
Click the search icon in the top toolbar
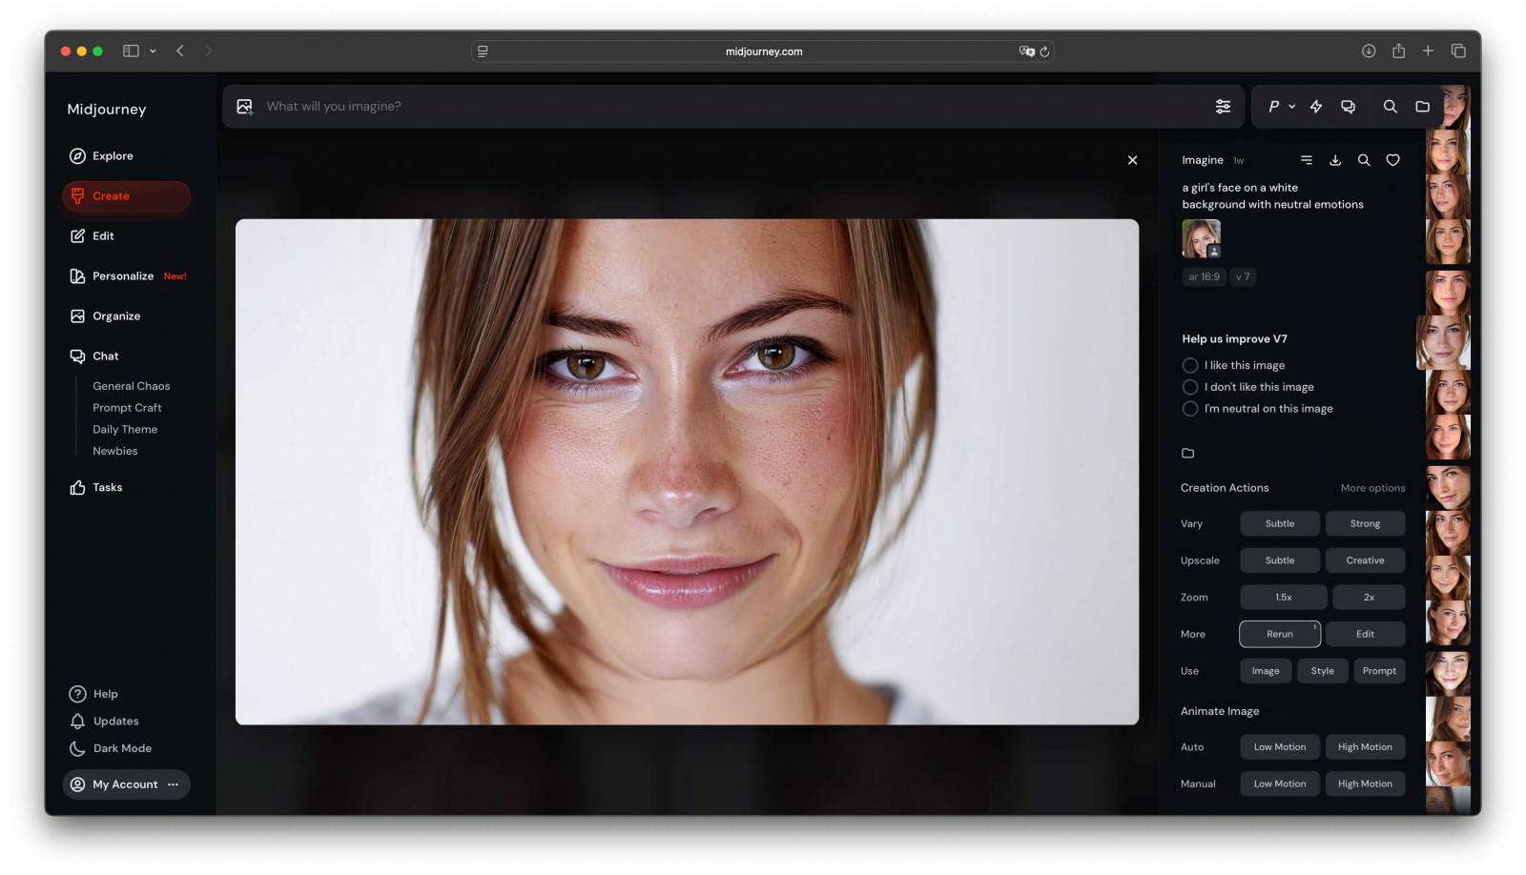1391,107
